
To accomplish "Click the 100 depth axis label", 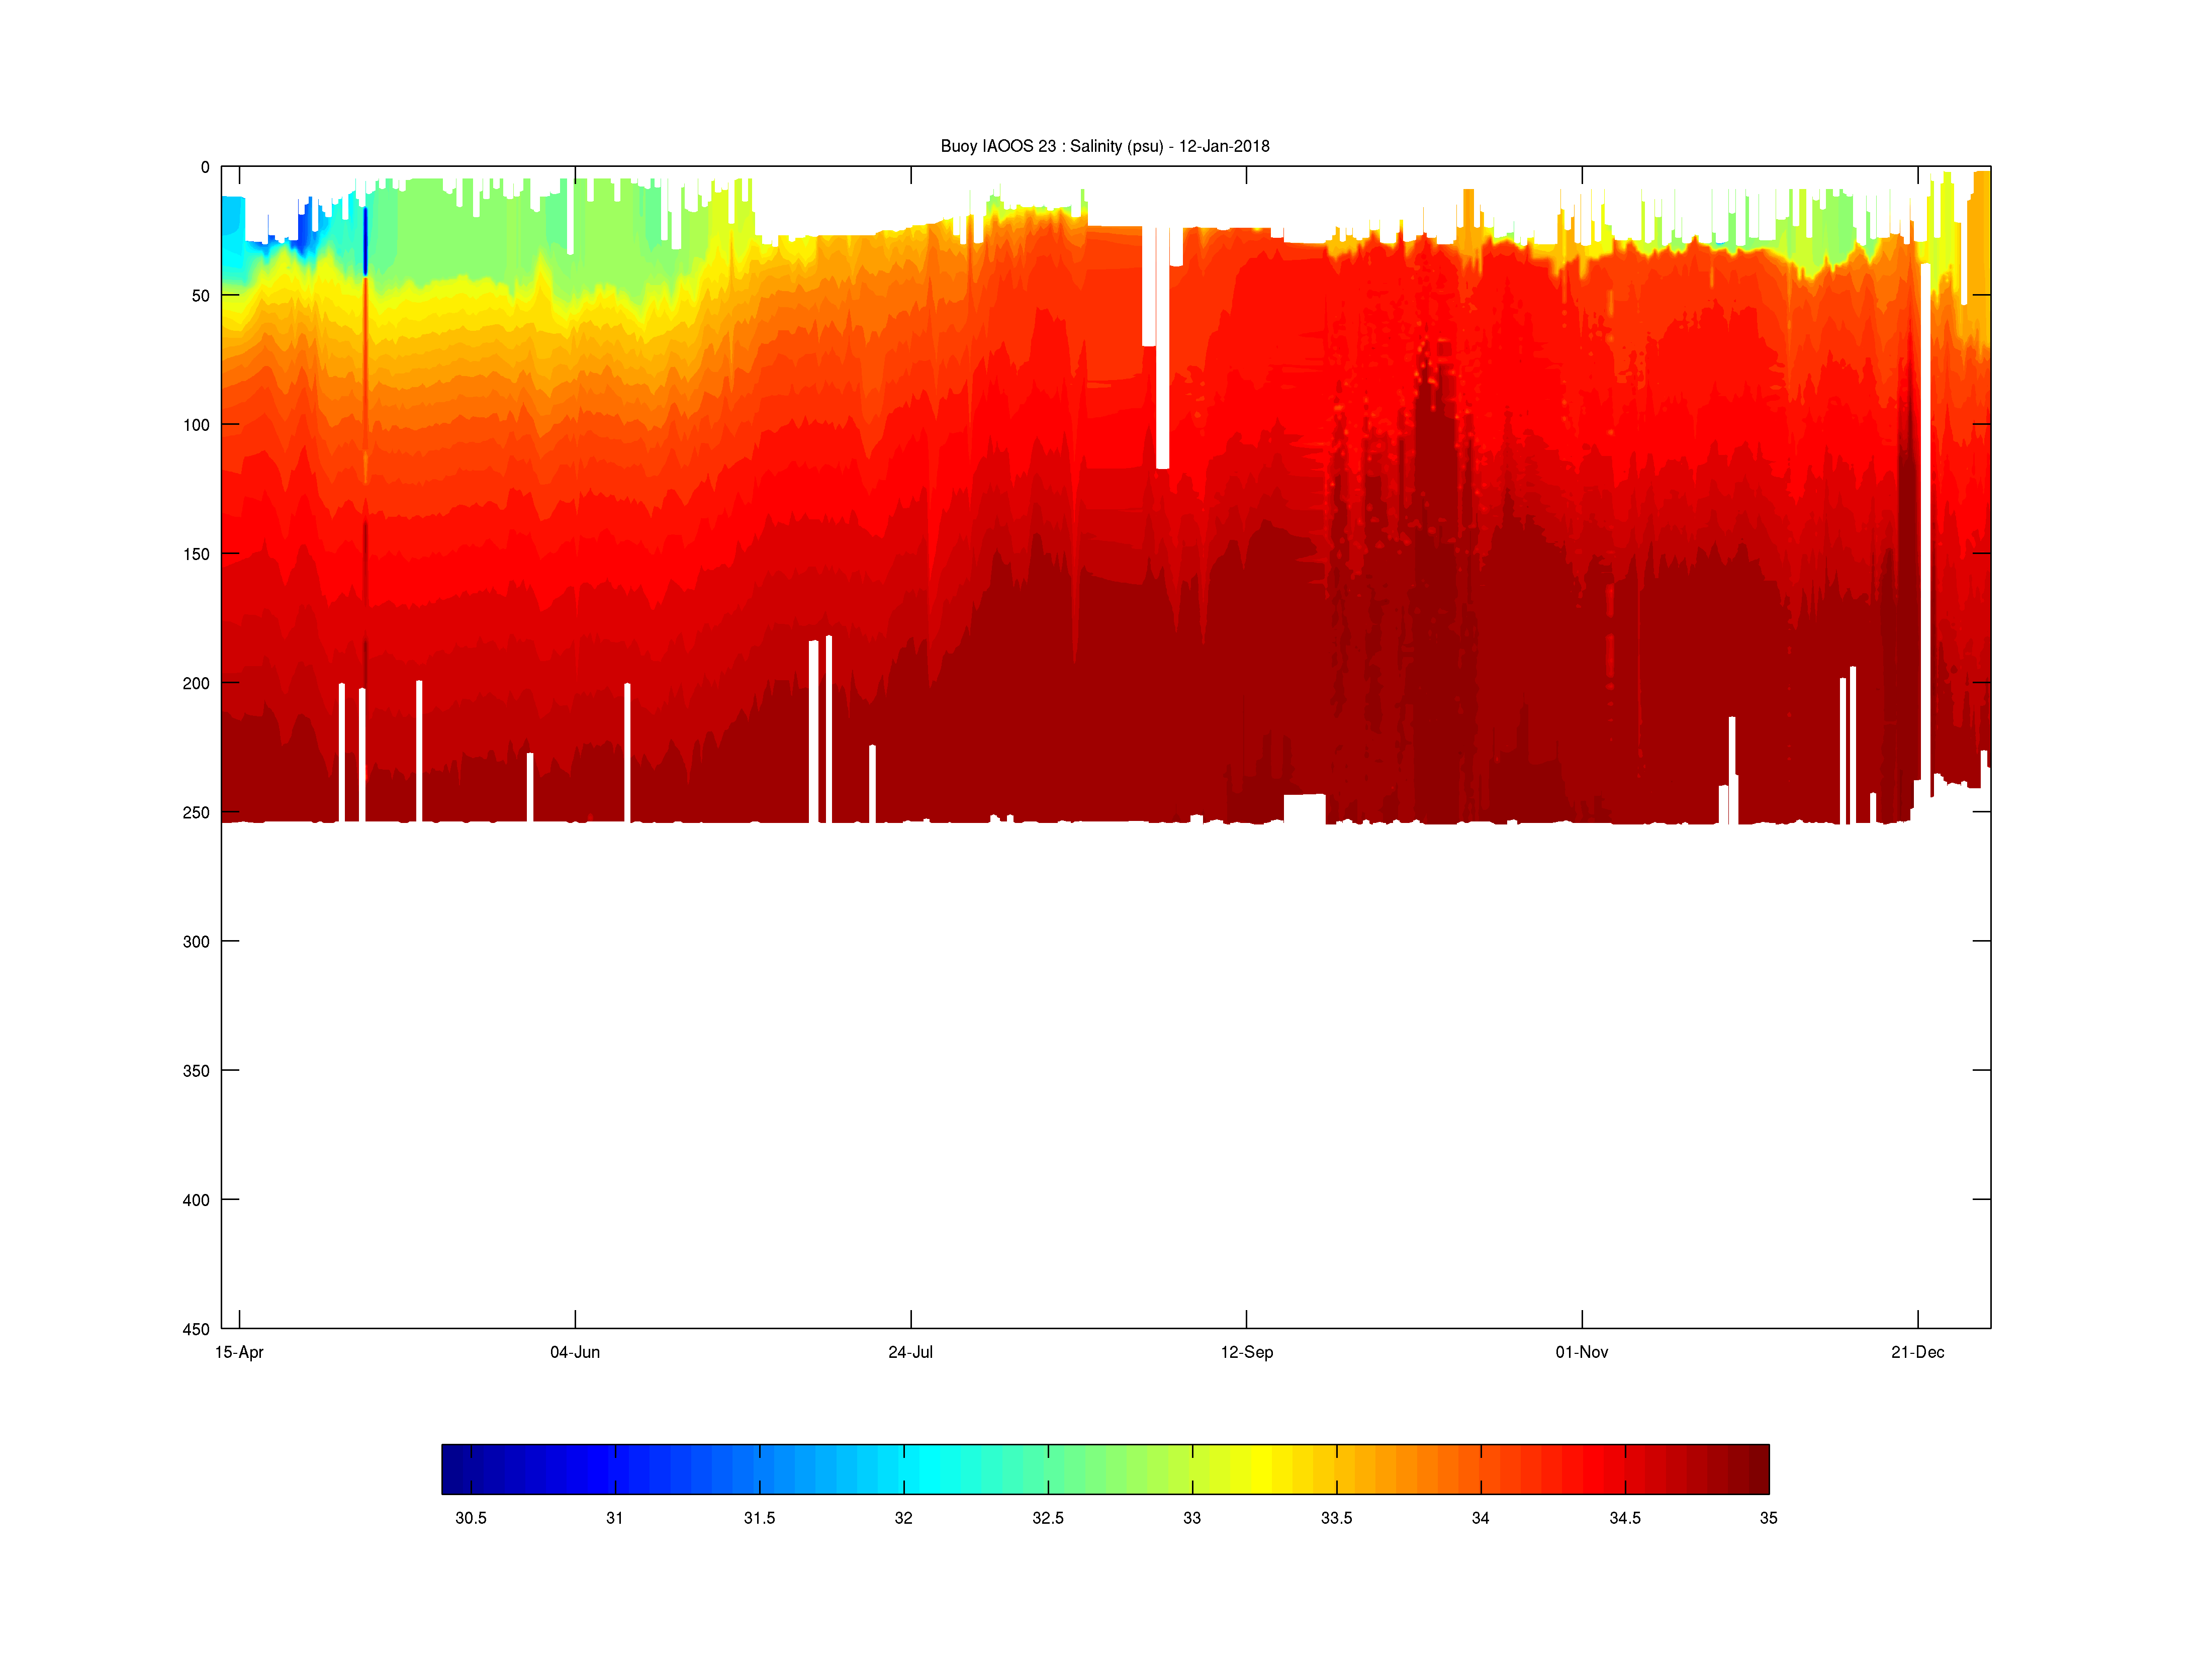I will click(196, 425).
